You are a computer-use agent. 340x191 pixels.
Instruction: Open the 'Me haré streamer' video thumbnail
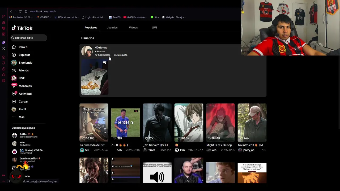click(x=94, y=123)
